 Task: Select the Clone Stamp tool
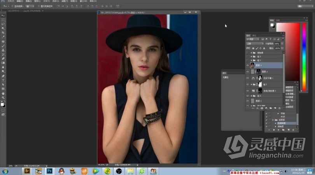point(3,50)
